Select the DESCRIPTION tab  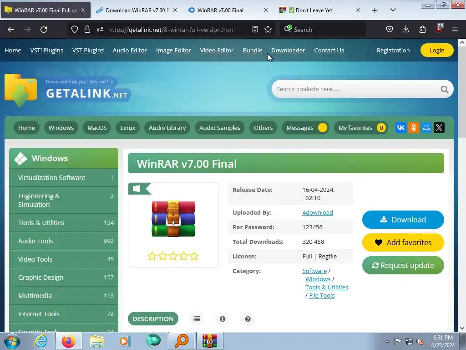pos(153,319)
